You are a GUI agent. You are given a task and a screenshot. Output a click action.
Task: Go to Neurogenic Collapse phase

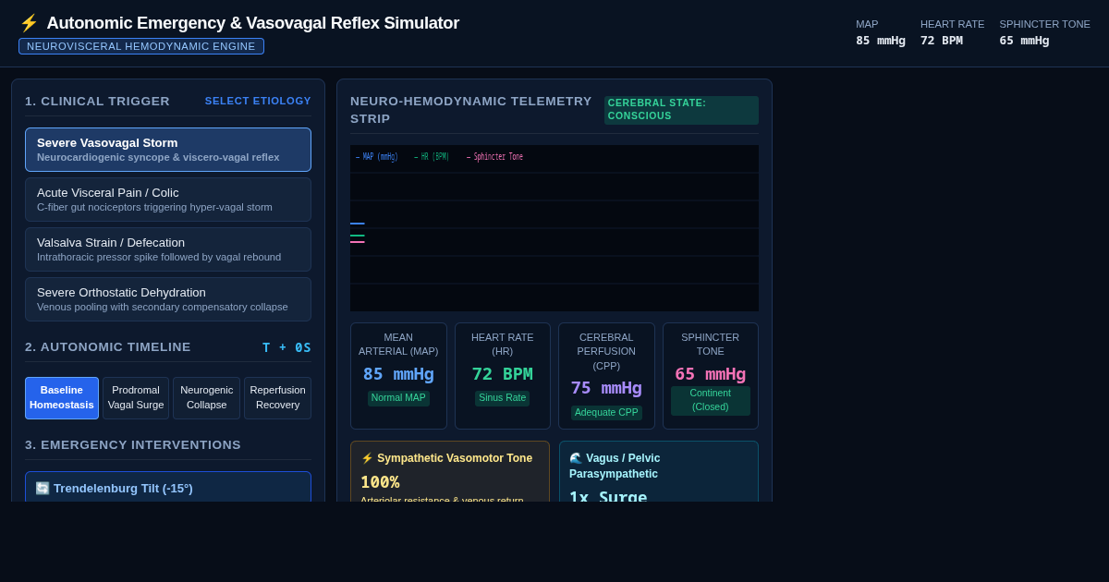click(x=207, y=398)
